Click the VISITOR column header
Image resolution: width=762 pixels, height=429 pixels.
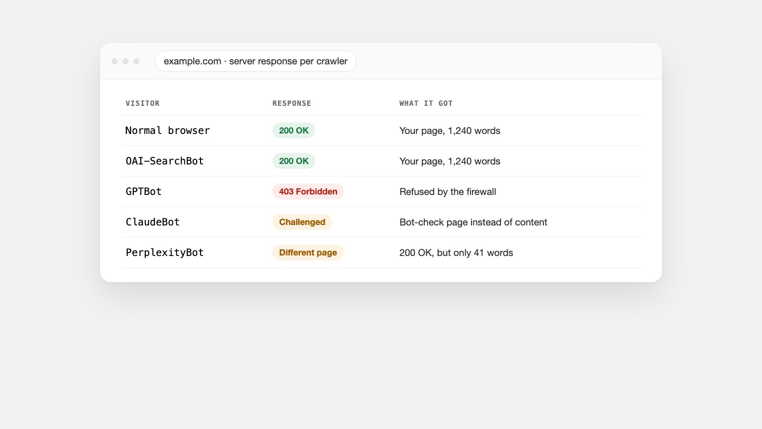[x=142, y=103]
